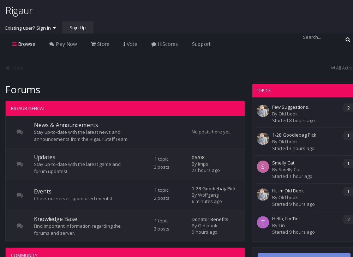Image resolution: width=353 pixels, height=257 pixels.
Task: Click reply count 2 on Hello, I'm Tin!
Action: (348, 220)
